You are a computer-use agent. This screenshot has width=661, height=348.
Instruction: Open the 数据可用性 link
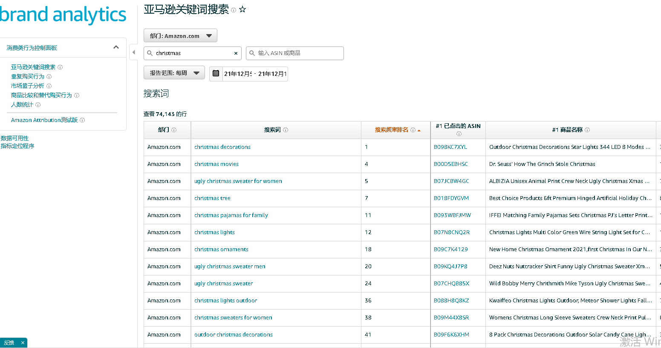coord(14,138)
